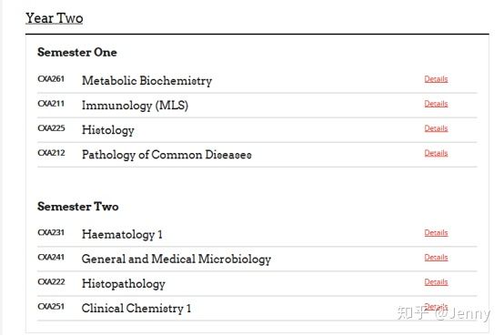Select the Haematology 1 unit title

point(122,234)
